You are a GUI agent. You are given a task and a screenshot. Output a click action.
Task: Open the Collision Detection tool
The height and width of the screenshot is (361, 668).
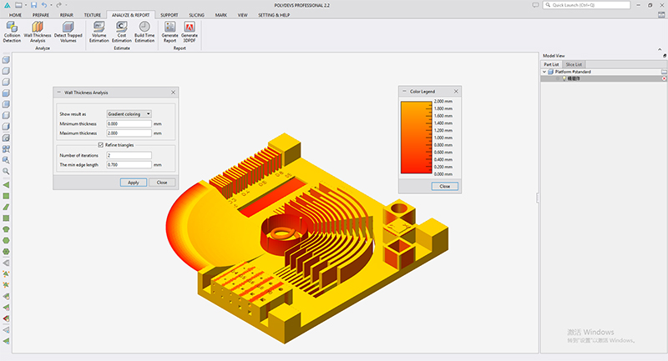tap(12, 32)
